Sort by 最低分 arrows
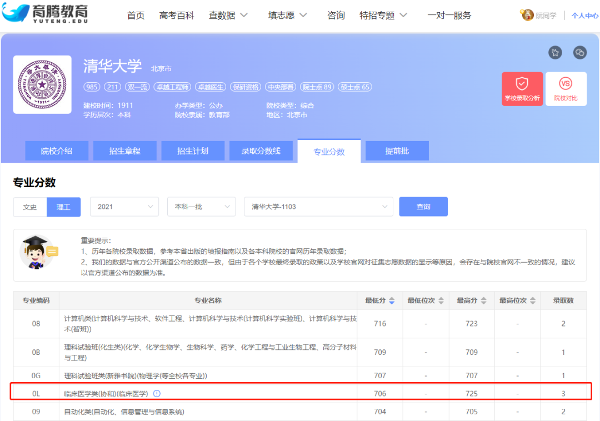Image resolution: width=600 pixels, height=421 pixels. pyautogui.click(x=392, y=300)
